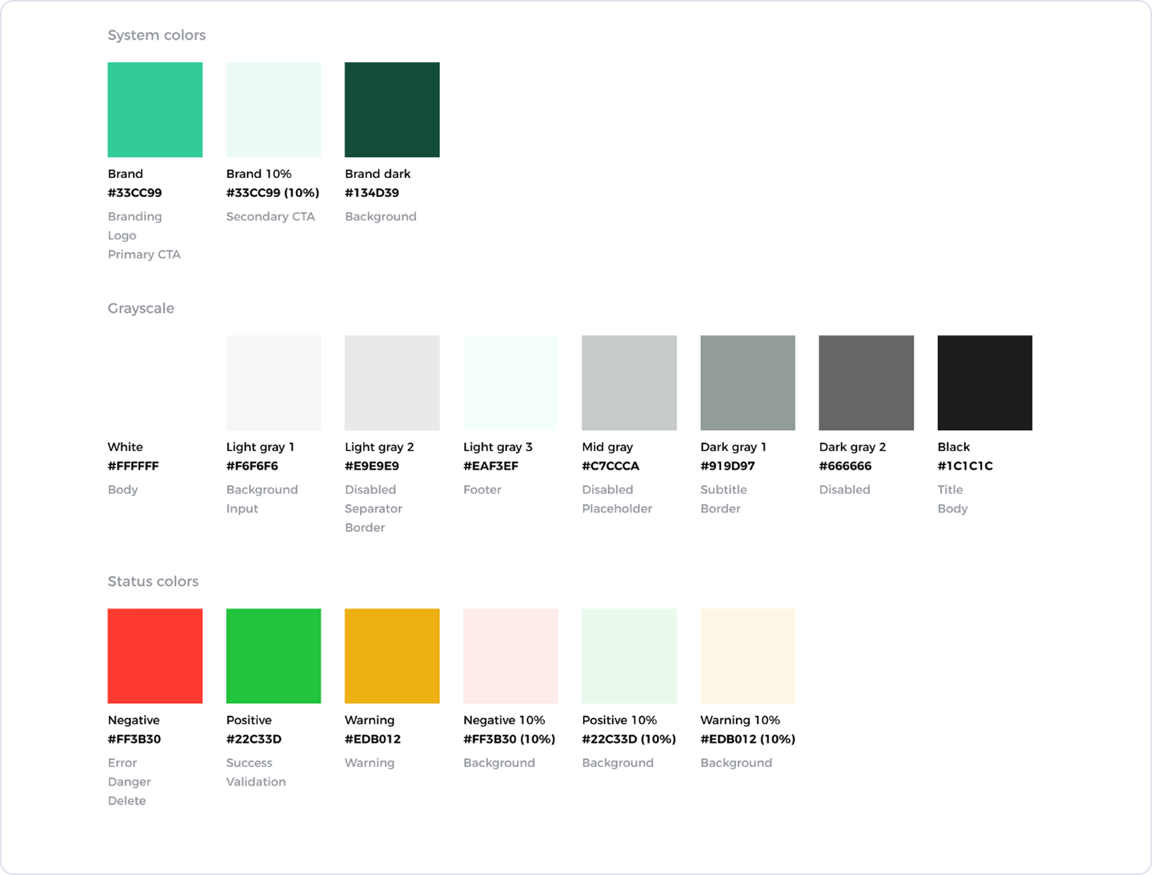
Task: Select the Brand #33CC99 color swatch
Action: click(155, 110)
